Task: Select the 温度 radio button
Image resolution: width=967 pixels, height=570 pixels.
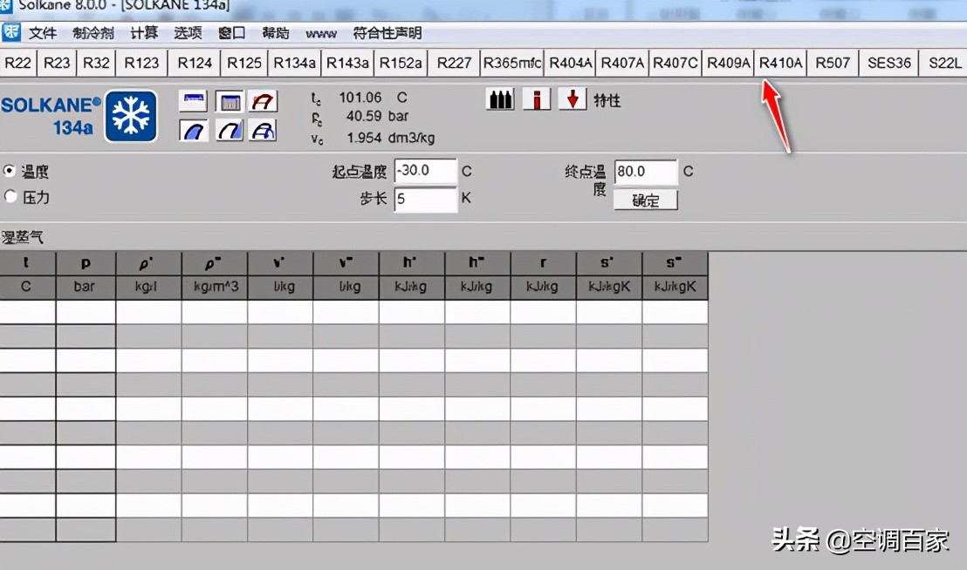Action: (x=10, y=171)
